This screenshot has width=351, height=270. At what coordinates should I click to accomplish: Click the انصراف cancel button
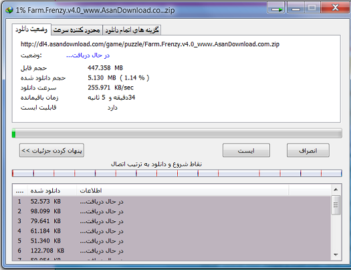[x=308, y=150]
